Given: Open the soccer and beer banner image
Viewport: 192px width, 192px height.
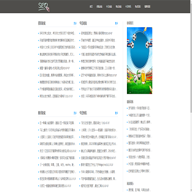Looking at the screenshot, I should tap(140, 60).
